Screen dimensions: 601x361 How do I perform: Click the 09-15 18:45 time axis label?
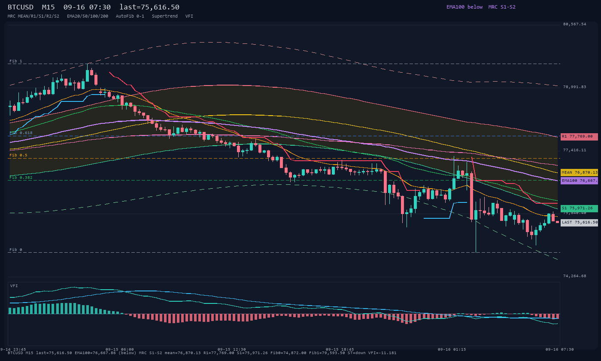pos(340,349)
